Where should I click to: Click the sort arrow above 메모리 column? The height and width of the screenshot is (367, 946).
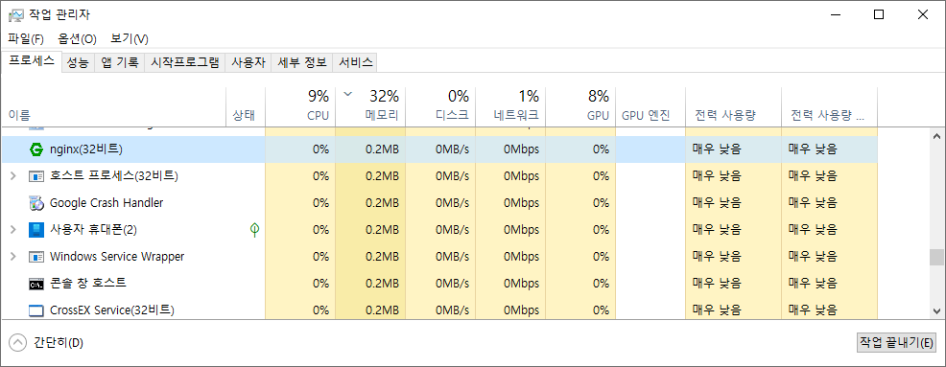click(x=347, y=93)
